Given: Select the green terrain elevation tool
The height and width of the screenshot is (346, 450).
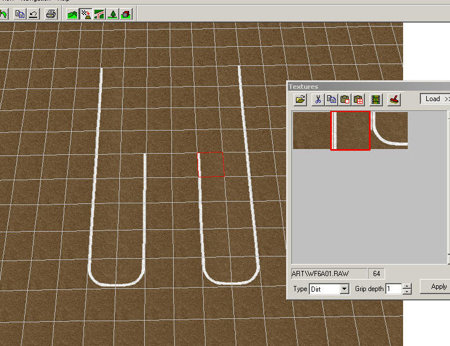Looking at the screenshot, I should (x=72, y=14).
